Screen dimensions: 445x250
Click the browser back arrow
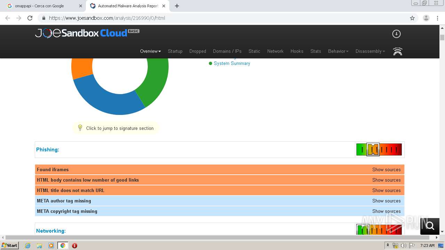click(x=8, y=18)
